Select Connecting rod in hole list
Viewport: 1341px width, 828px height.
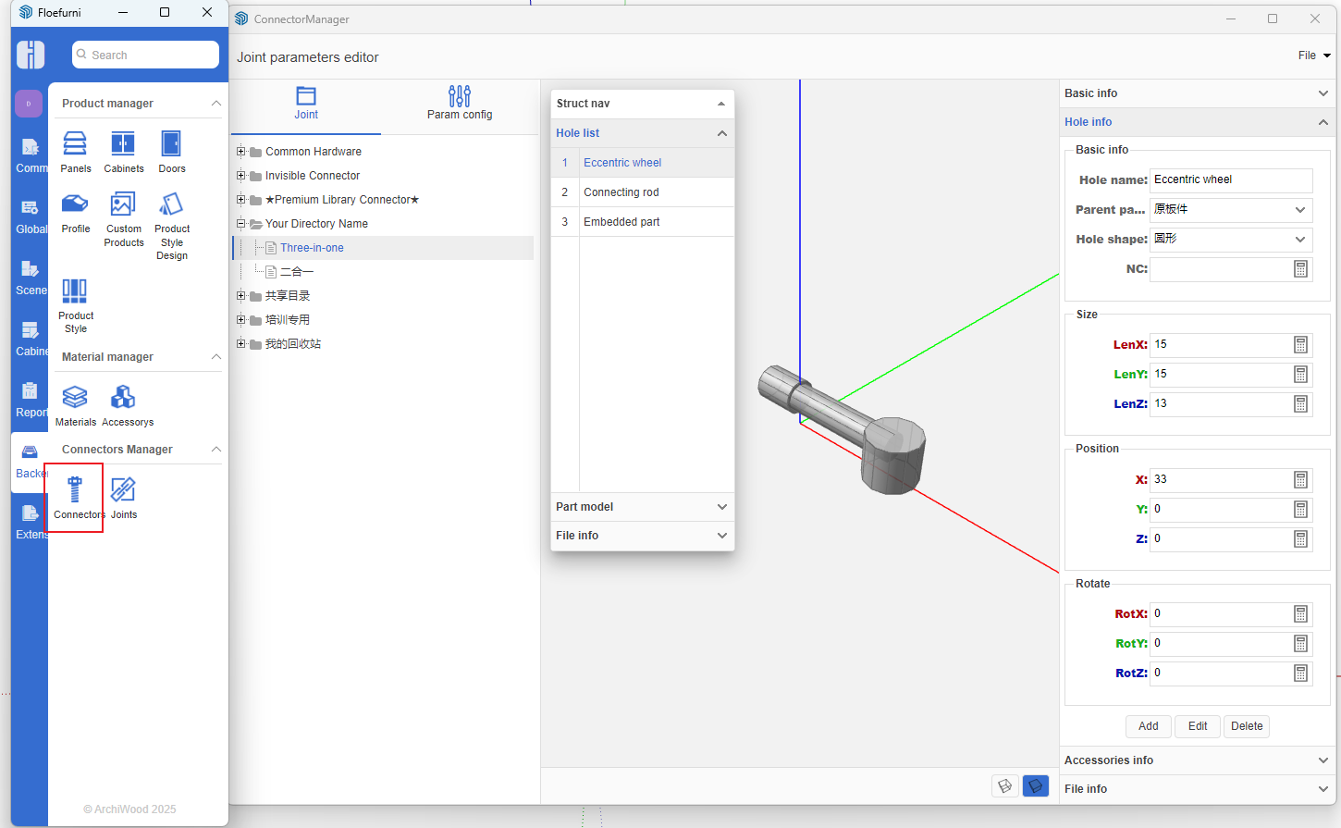pyautogui.click(x=621, y=192)
